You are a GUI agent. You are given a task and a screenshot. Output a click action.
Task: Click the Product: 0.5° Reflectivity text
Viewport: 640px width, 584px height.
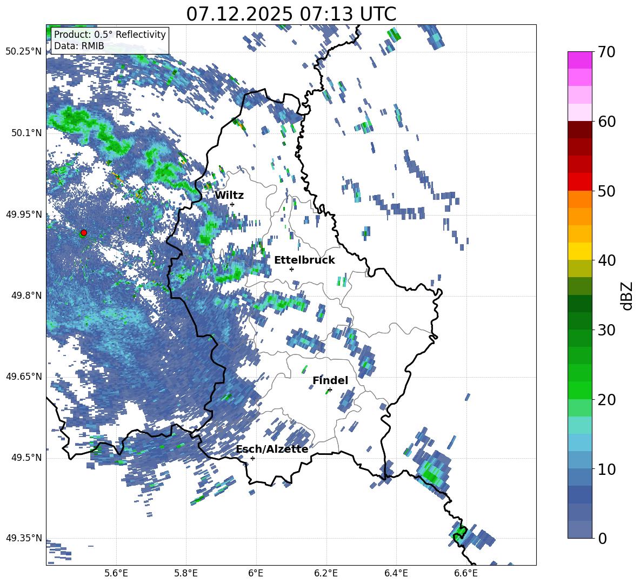[x=110, y=34]
